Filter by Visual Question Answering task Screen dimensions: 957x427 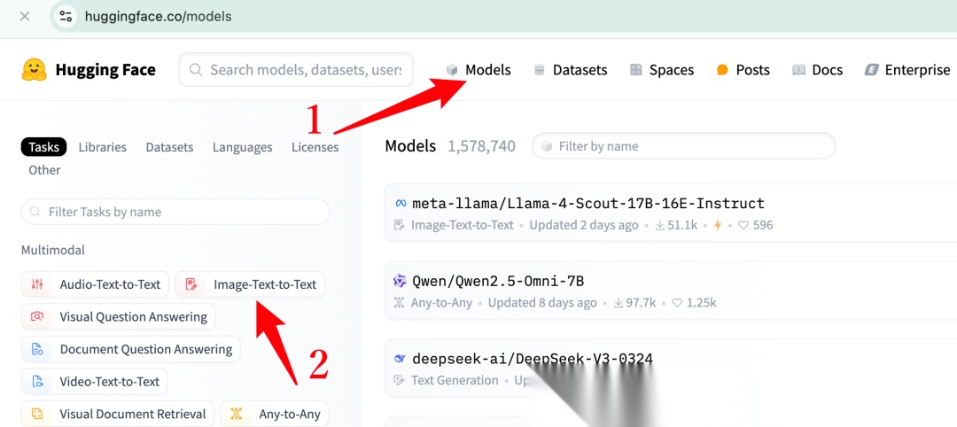coord(119,316)
